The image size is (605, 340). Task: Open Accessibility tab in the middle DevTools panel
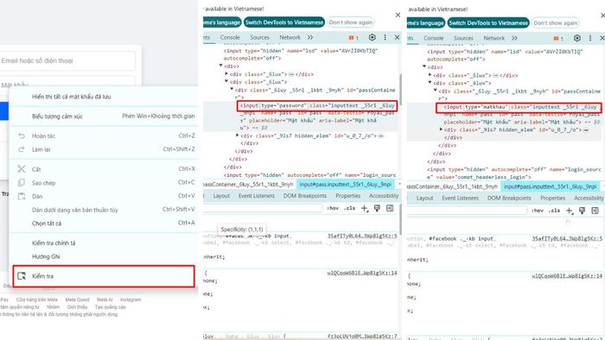[x=384, y=196]
